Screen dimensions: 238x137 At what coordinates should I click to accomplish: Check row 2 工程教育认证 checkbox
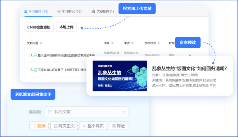point(28,70)
